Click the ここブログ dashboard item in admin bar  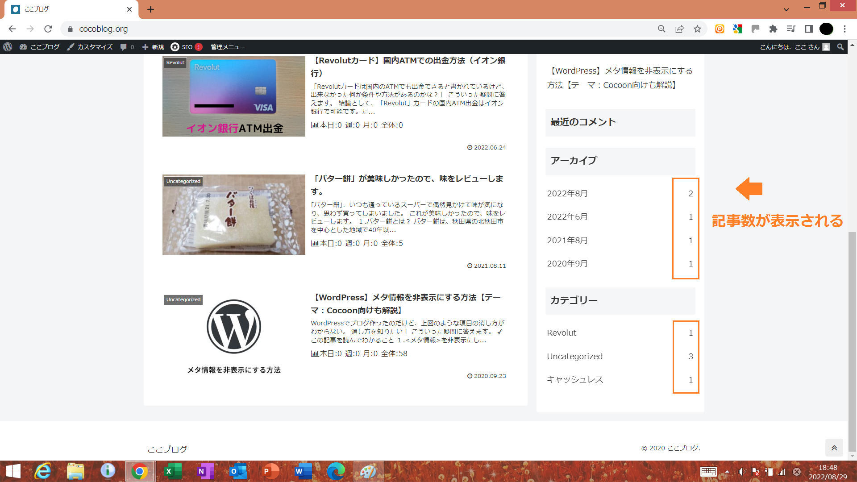[x=40, y=47]
